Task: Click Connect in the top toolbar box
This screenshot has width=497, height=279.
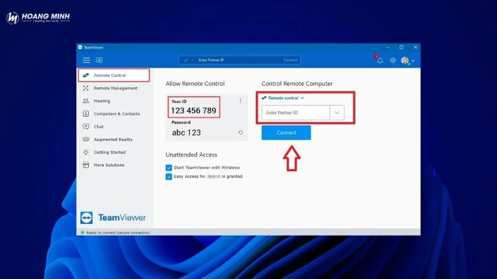Action: tap(290, 60)
